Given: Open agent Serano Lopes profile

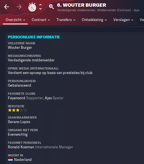Looking at the screenshot, I should point(19,122).
